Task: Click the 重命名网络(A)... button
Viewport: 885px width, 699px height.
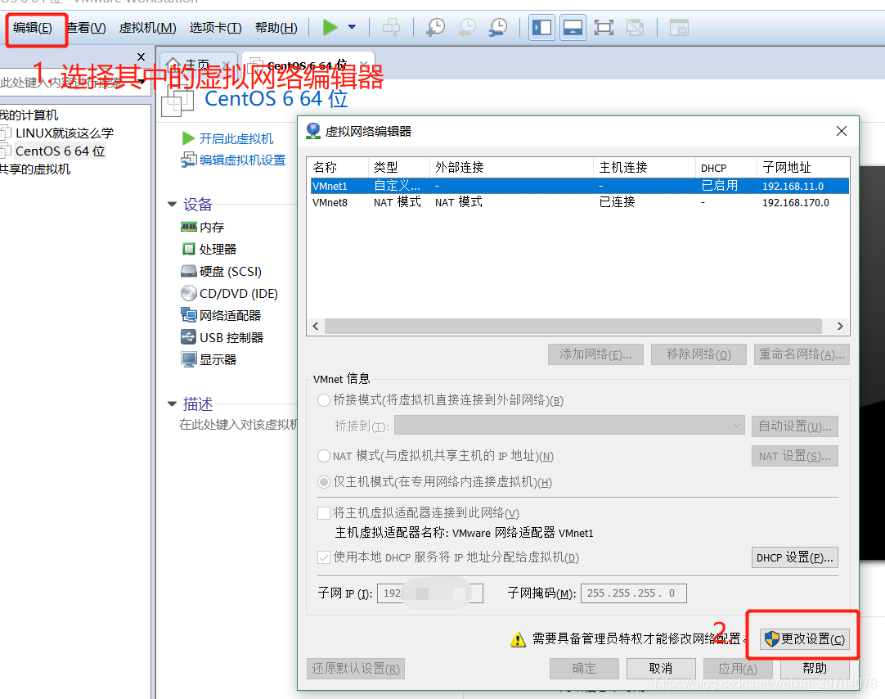Action: [x=802, y=354]
